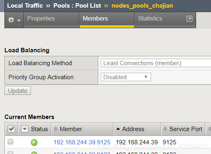Switch to the Statistics tab
The height and width of the screenshot is (154, 211).
[165, 20]
